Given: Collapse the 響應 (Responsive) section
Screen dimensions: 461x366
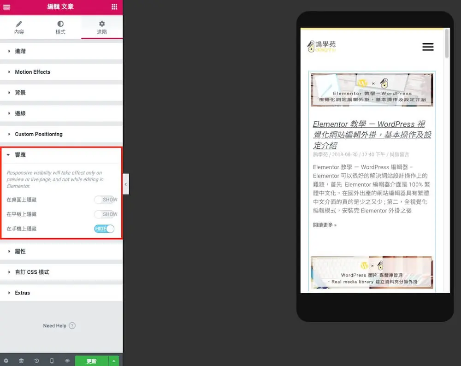Looking at the screenshot, I should 61,155.
